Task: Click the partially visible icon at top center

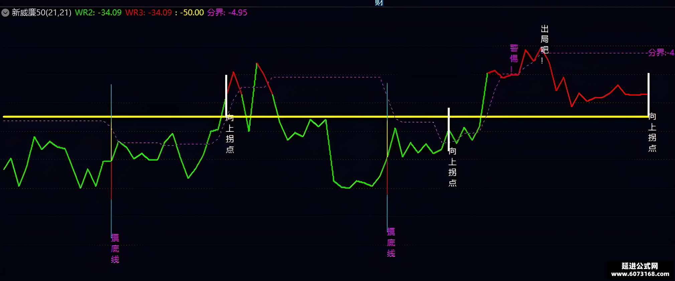Action: pos(379,3)
